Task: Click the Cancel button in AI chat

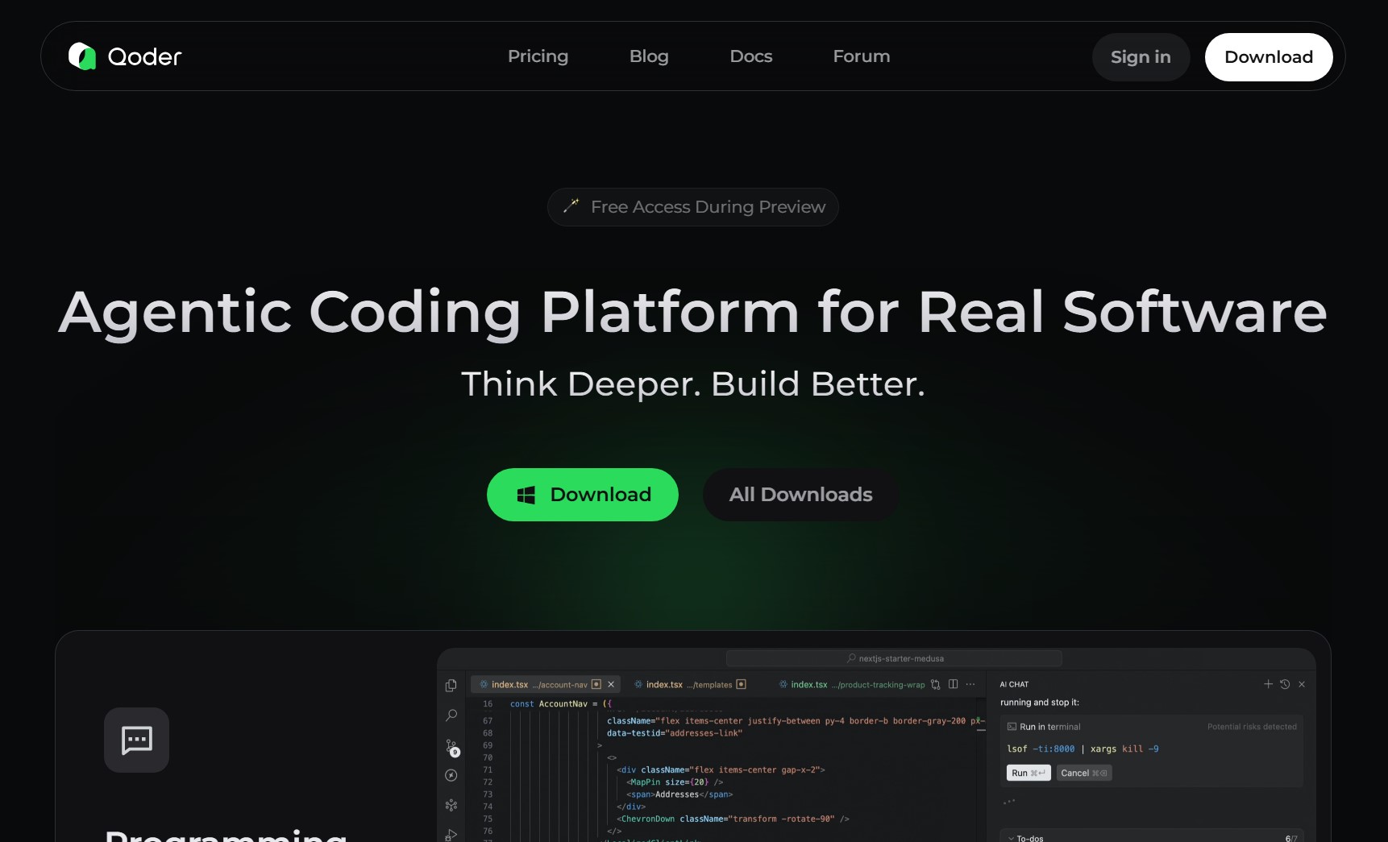Action: pos(1084,773)
